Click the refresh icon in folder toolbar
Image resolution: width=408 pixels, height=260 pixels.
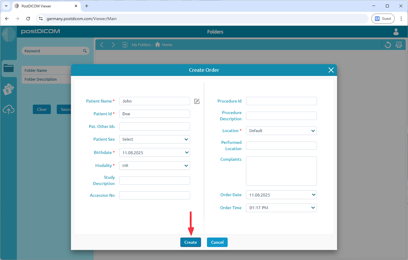(x=388, y=45)
